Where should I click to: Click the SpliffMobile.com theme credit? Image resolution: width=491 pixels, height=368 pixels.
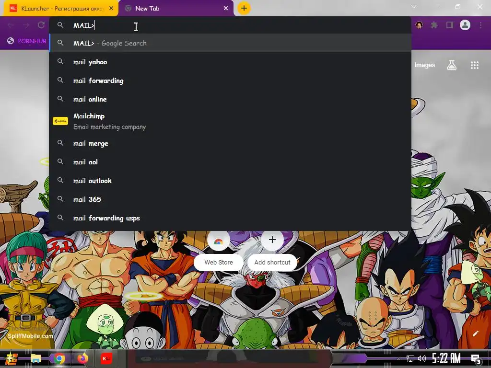30,336
